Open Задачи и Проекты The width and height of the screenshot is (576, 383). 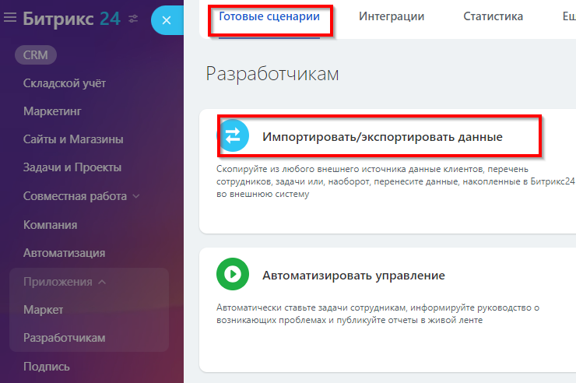point(72,167)
